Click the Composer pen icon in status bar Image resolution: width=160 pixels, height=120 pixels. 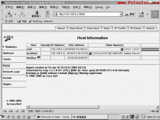point(17,111)
